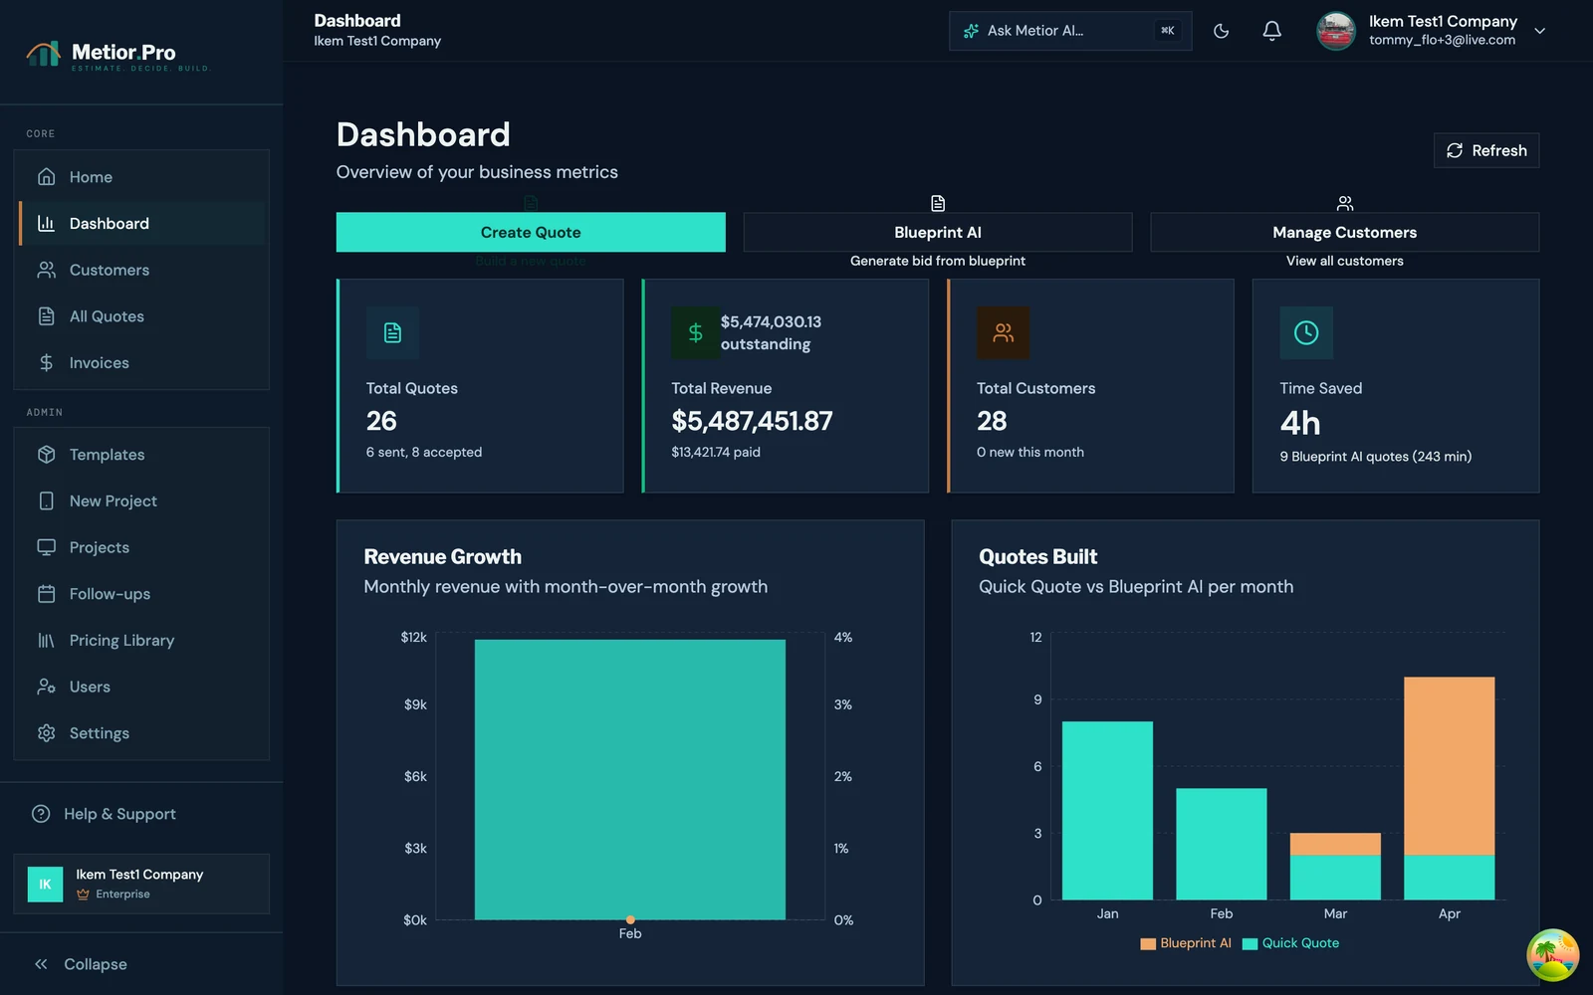Click the Create Quote button
Viewport: 1593px width, 995px height.
tap(531, 232)
